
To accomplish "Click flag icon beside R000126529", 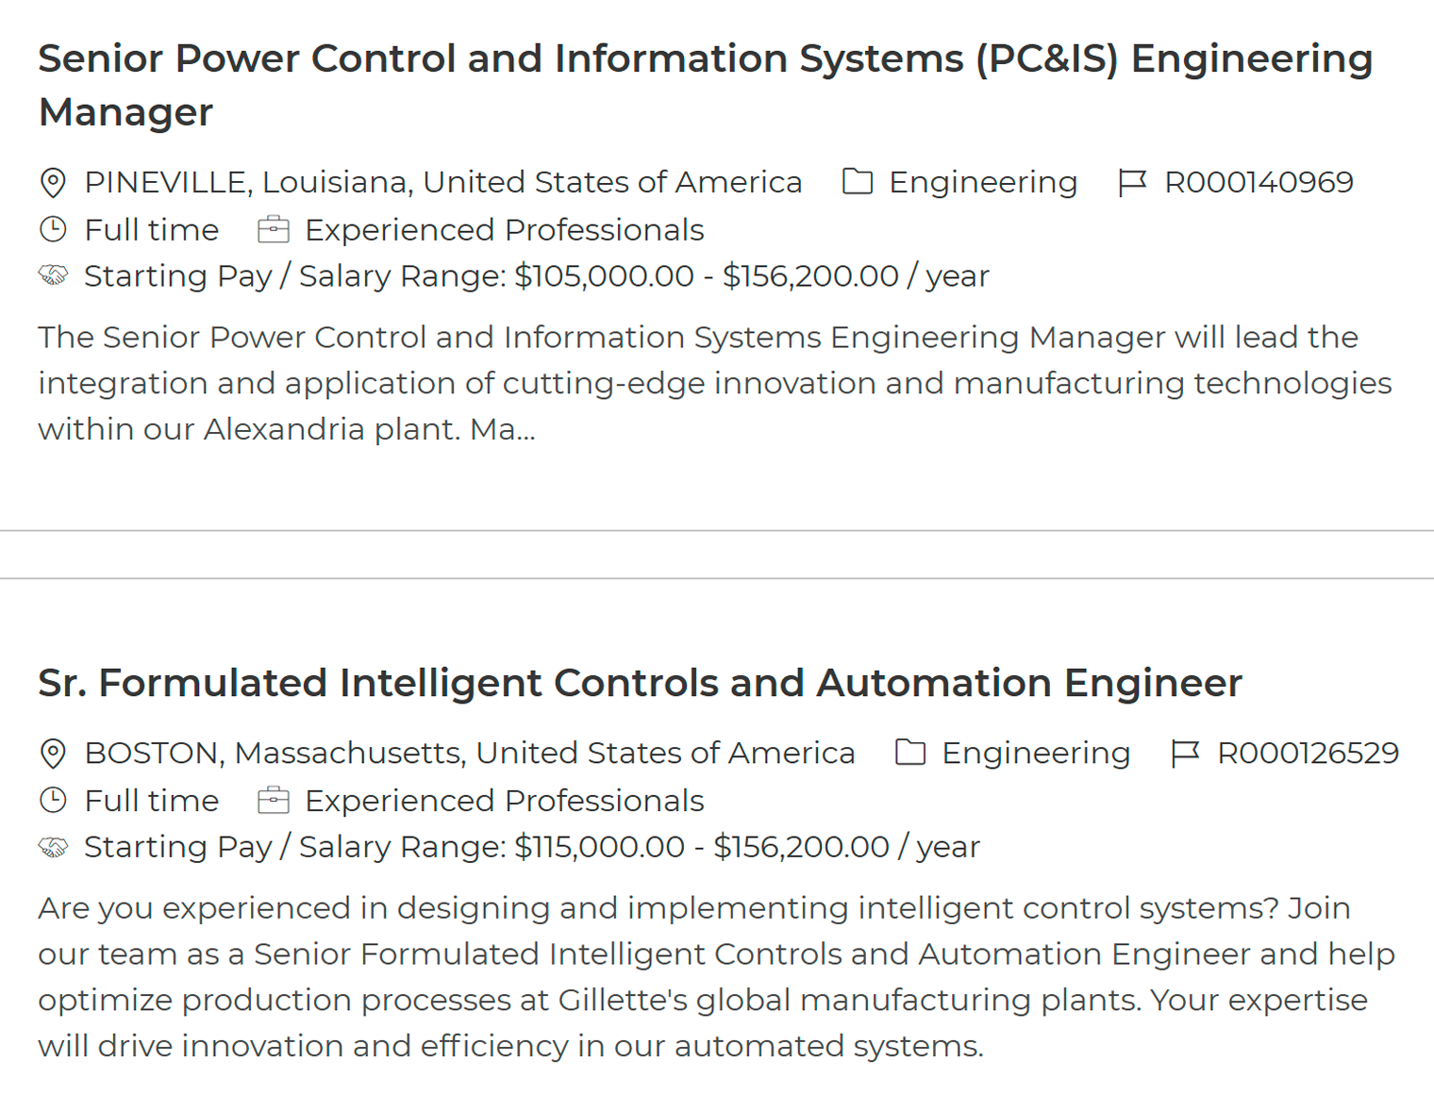I will click(x=1184, y=753).
